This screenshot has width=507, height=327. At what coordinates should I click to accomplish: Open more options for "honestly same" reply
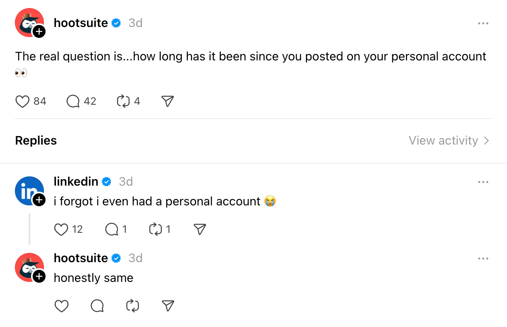(483, 259)
